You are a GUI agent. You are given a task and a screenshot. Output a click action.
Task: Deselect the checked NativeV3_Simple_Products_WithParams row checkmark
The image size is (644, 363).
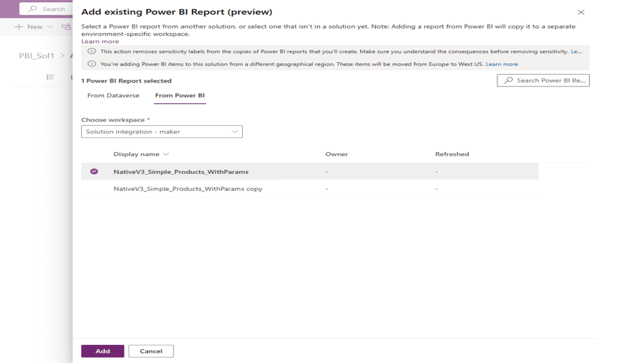(x=94, y=172)
